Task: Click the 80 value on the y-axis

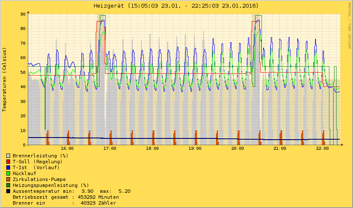Action: tap(23, 29)
